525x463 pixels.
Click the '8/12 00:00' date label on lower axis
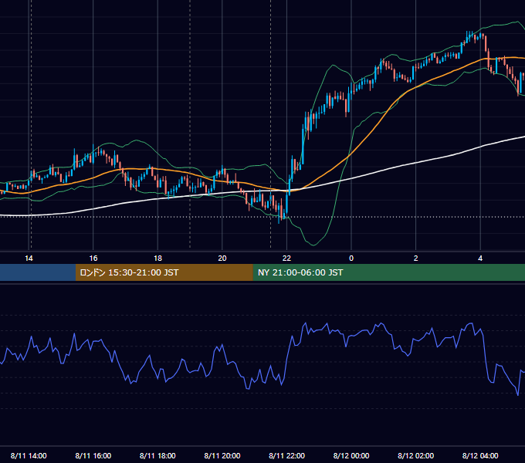pyautogui.click(x=351, y=455)
